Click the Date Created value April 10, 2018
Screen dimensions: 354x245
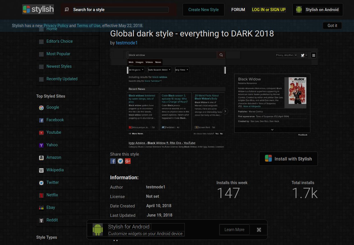tap(159, 206)
